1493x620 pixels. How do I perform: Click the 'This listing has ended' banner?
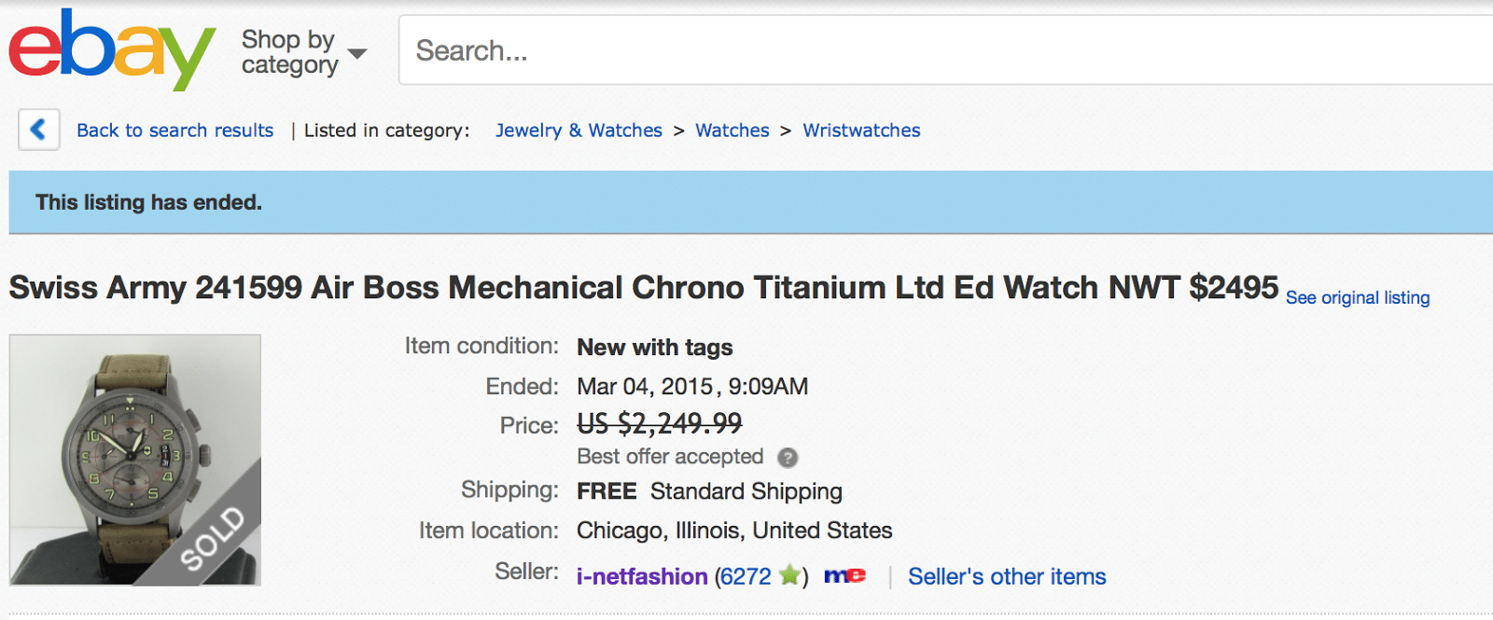point(750,202)
